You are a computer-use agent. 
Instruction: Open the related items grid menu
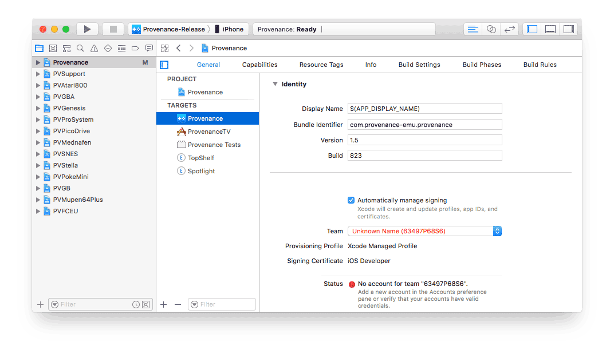point(165,48)
